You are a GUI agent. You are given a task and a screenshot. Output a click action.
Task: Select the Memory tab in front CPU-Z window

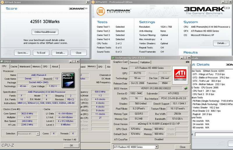[36, 67]
